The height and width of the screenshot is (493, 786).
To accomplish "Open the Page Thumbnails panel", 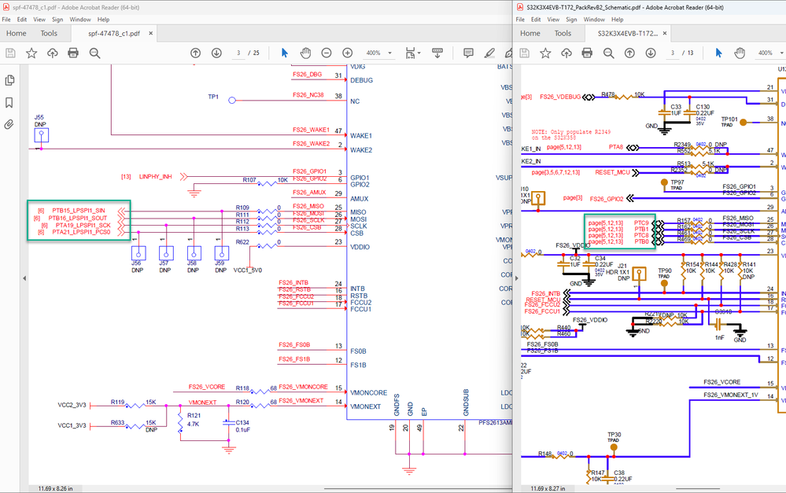I will (x=11, y=79).
